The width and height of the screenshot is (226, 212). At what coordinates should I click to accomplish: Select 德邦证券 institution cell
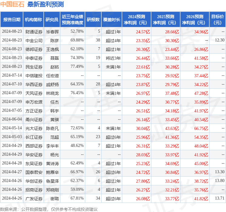tap(34, 49)
